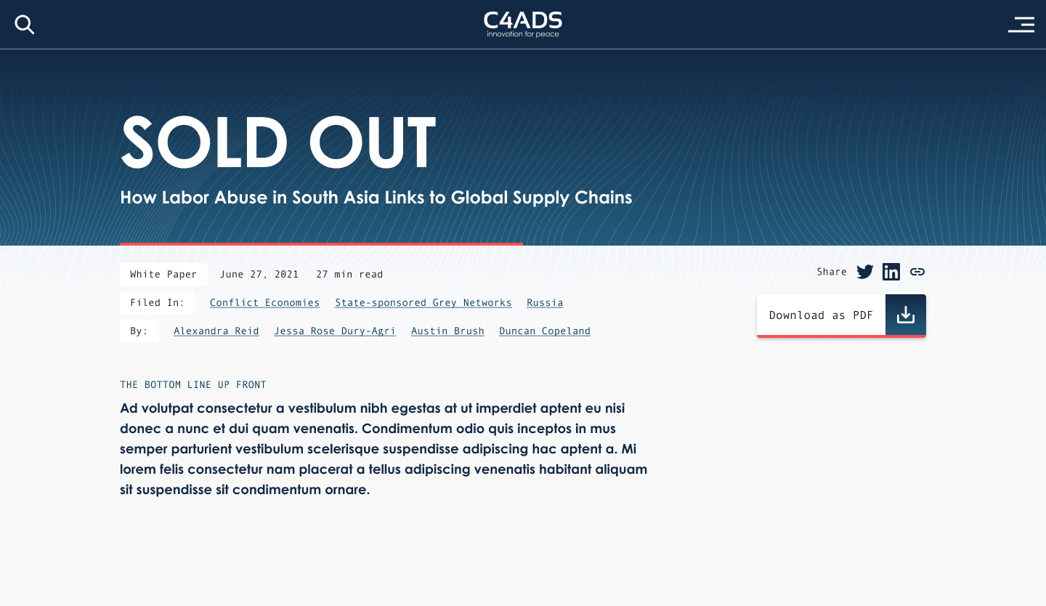
Task: Open State-sponsored Grey Networks link
Action: pos(423,302)
